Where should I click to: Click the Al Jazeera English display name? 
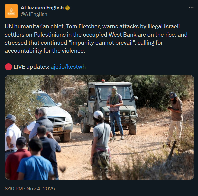(42, 8)
